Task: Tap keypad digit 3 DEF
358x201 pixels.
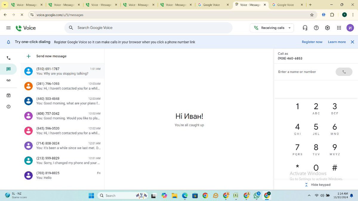Action: click(335, 108)
